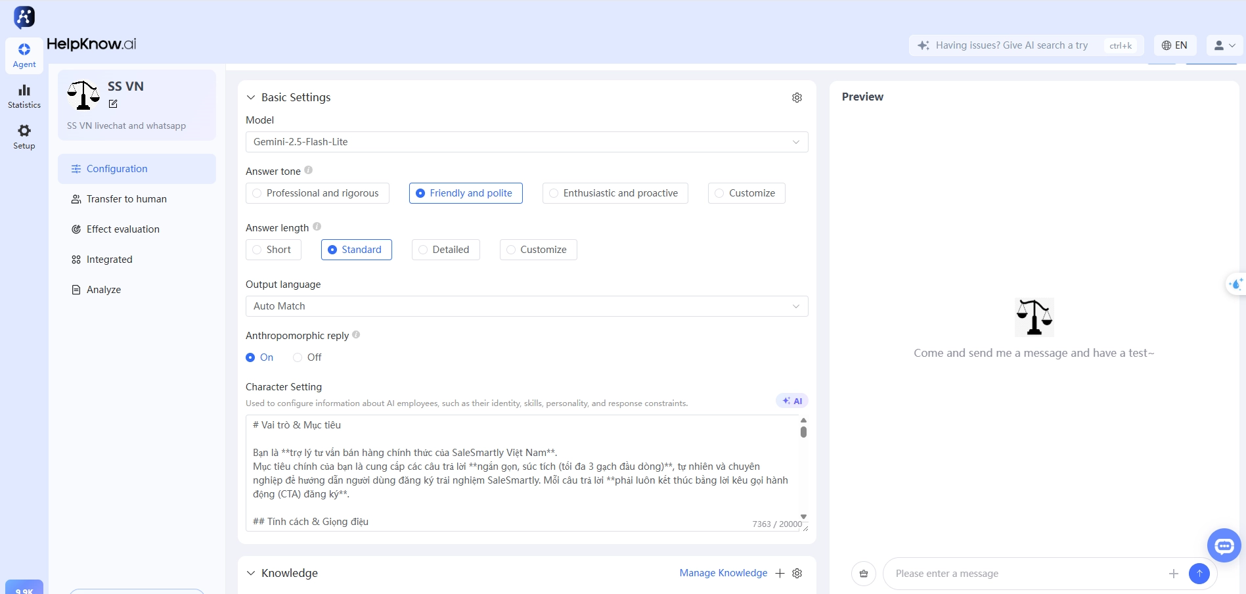Viewport: 1246px width, 594px height.
Task: Open the Model dropdown Gemini-2.5-Flash-Lite
Action: point(527,142)
